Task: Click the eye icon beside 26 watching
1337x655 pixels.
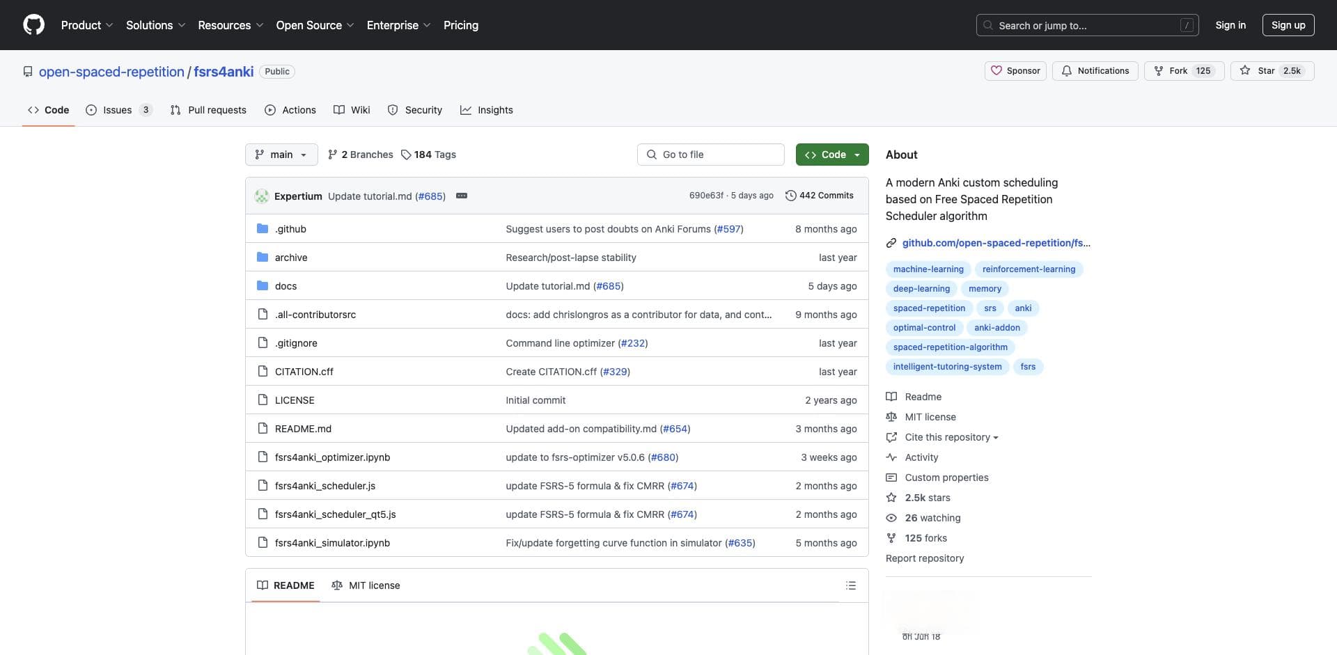Action: (x=891, y=518)
